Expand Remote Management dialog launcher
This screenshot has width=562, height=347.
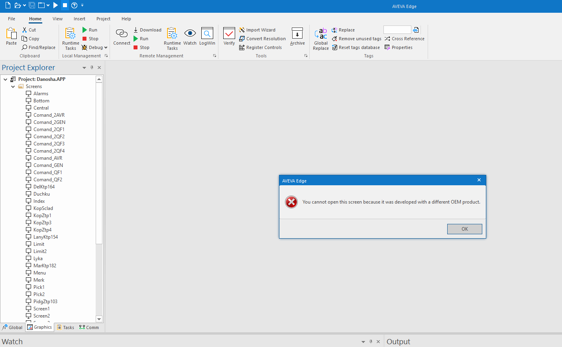215,56
